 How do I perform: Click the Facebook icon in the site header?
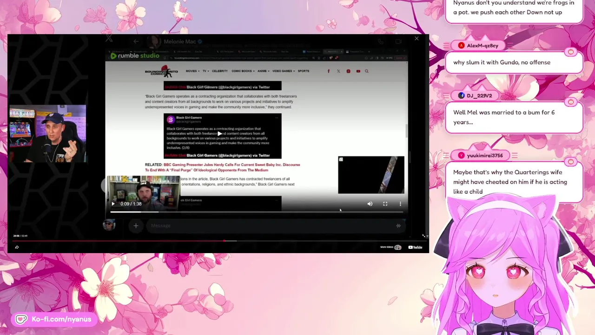[329, 71]
